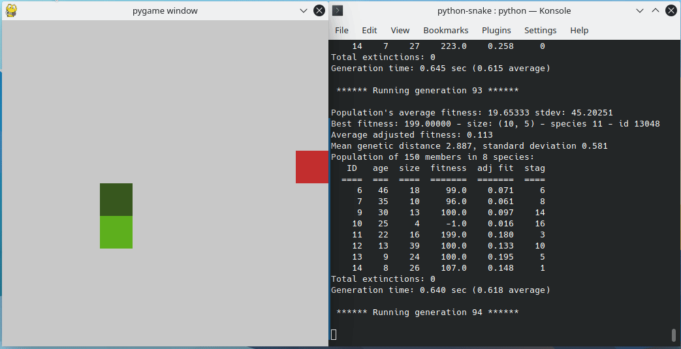Click the "pygame window" title text
Viewport: 681px width, 349px height.
click(165, 11)
